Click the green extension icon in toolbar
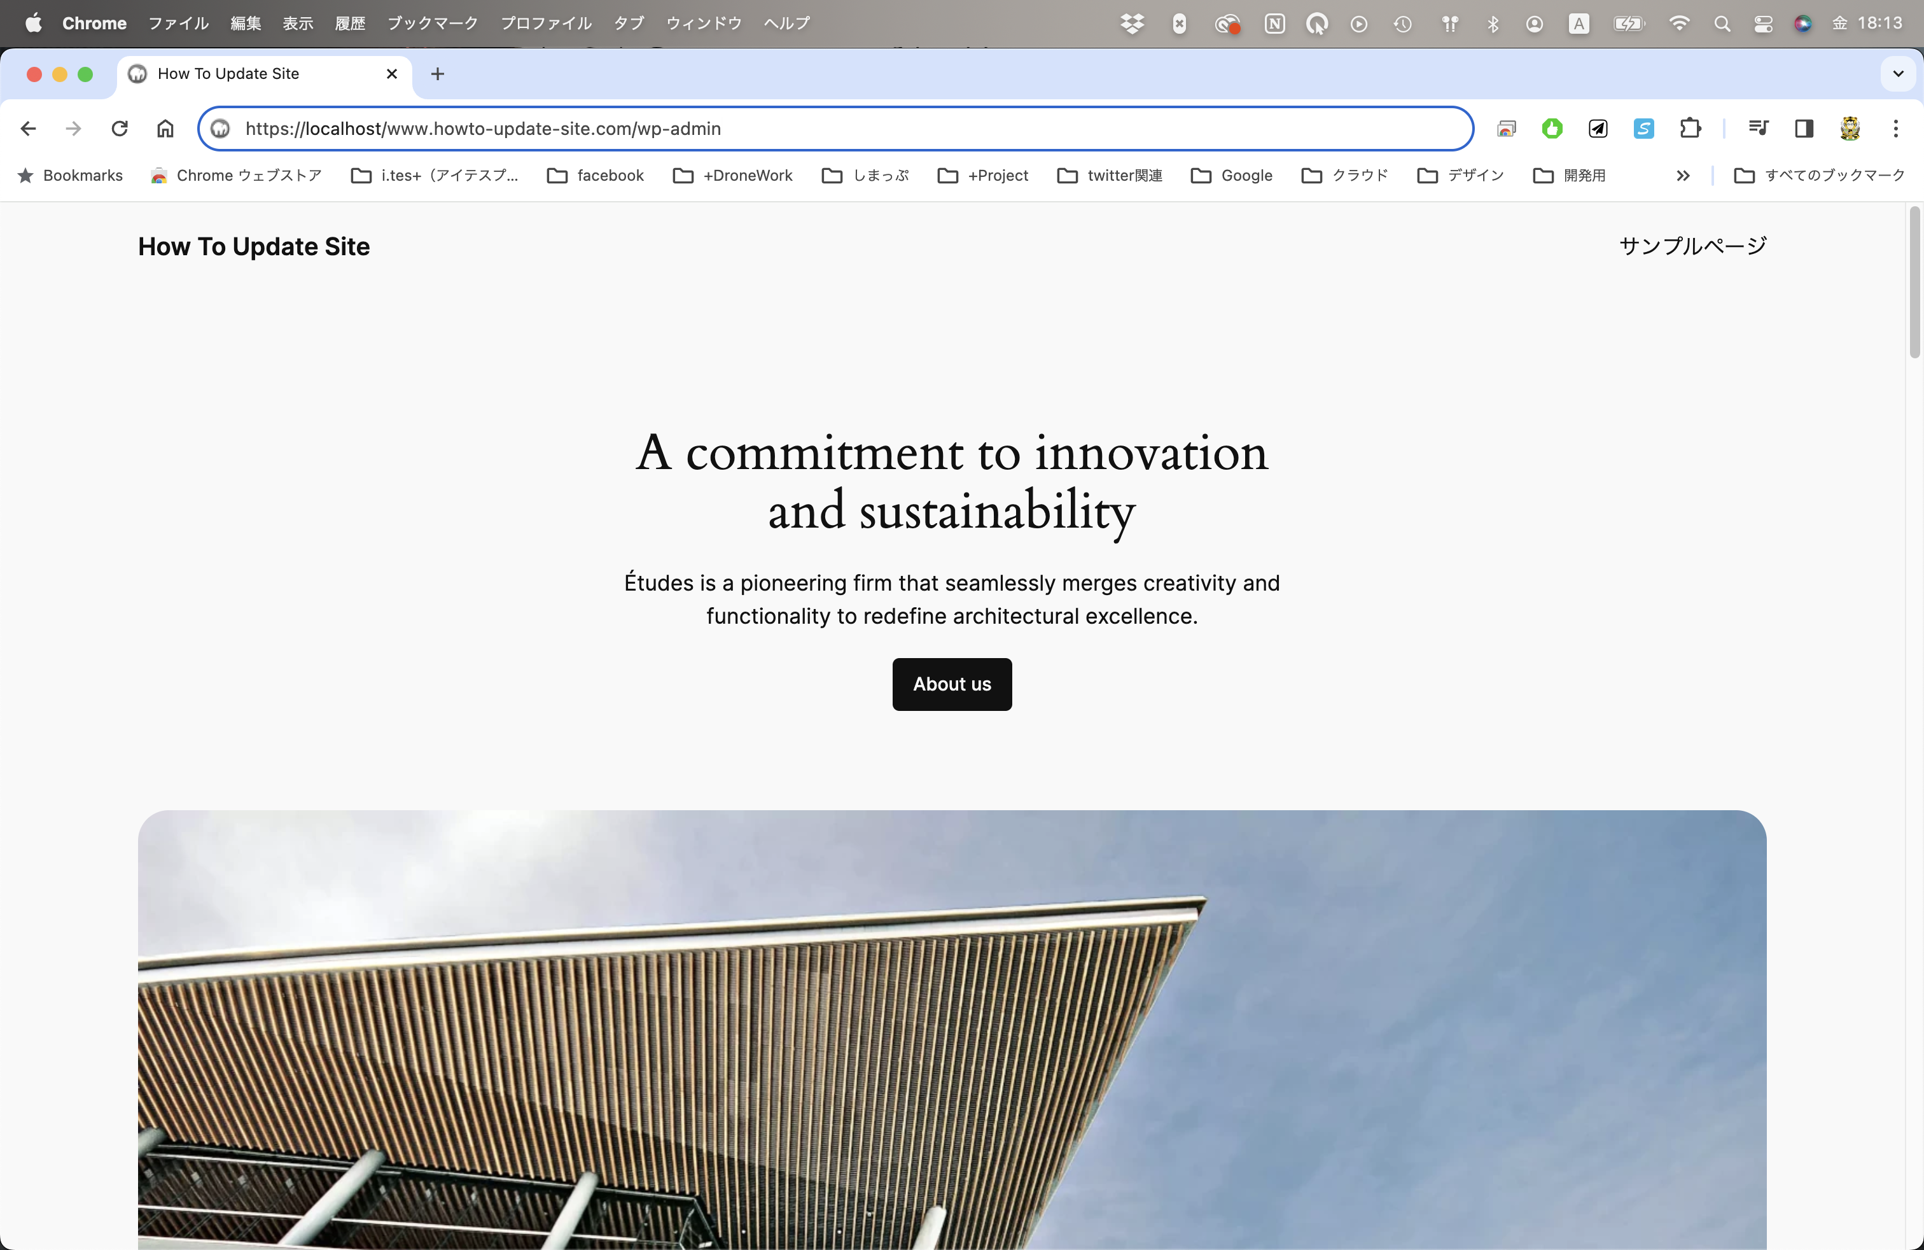Screen dimensions: 1924x1250 click(x=1552, y=129)
